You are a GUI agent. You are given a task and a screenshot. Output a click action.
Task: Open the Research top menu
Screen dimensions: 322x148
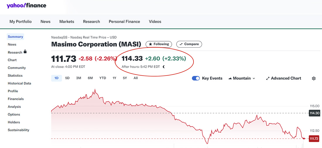click(91, 22)
